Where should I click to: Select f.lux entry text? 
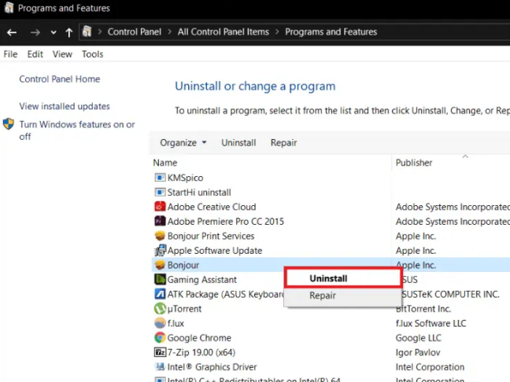[x=176, y=323]
